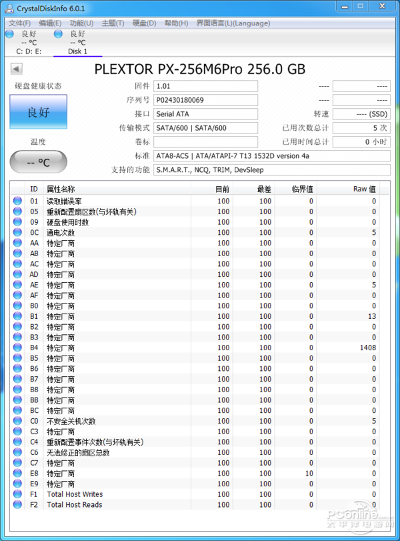400x541 pixels.
Task: Click the 良好 health status button
Action: coord(38,112)
